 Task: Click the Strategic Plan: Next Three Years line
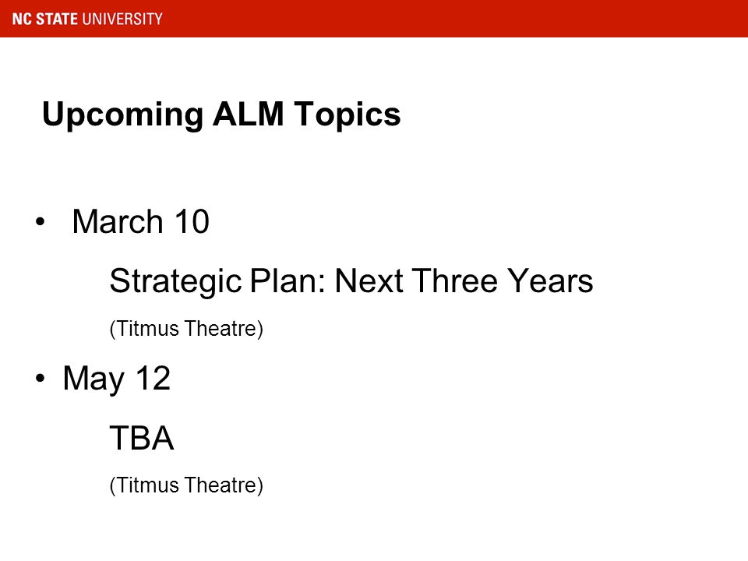coord(351,282)
